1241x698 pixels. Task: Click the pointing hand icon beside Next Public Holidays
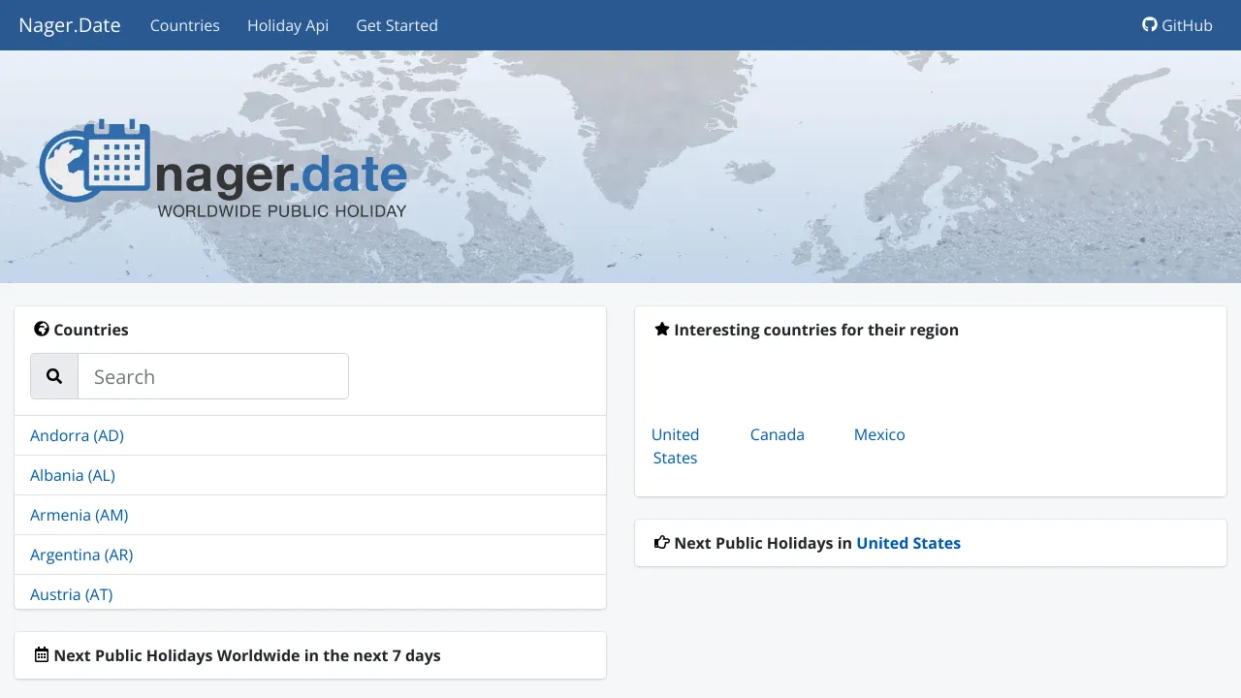(662, 543)
